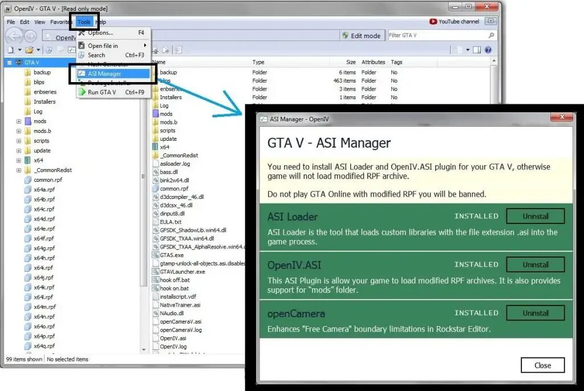Click the YouTube play icon
Viewport: 584px width, 391px height.
pos(433,22)
